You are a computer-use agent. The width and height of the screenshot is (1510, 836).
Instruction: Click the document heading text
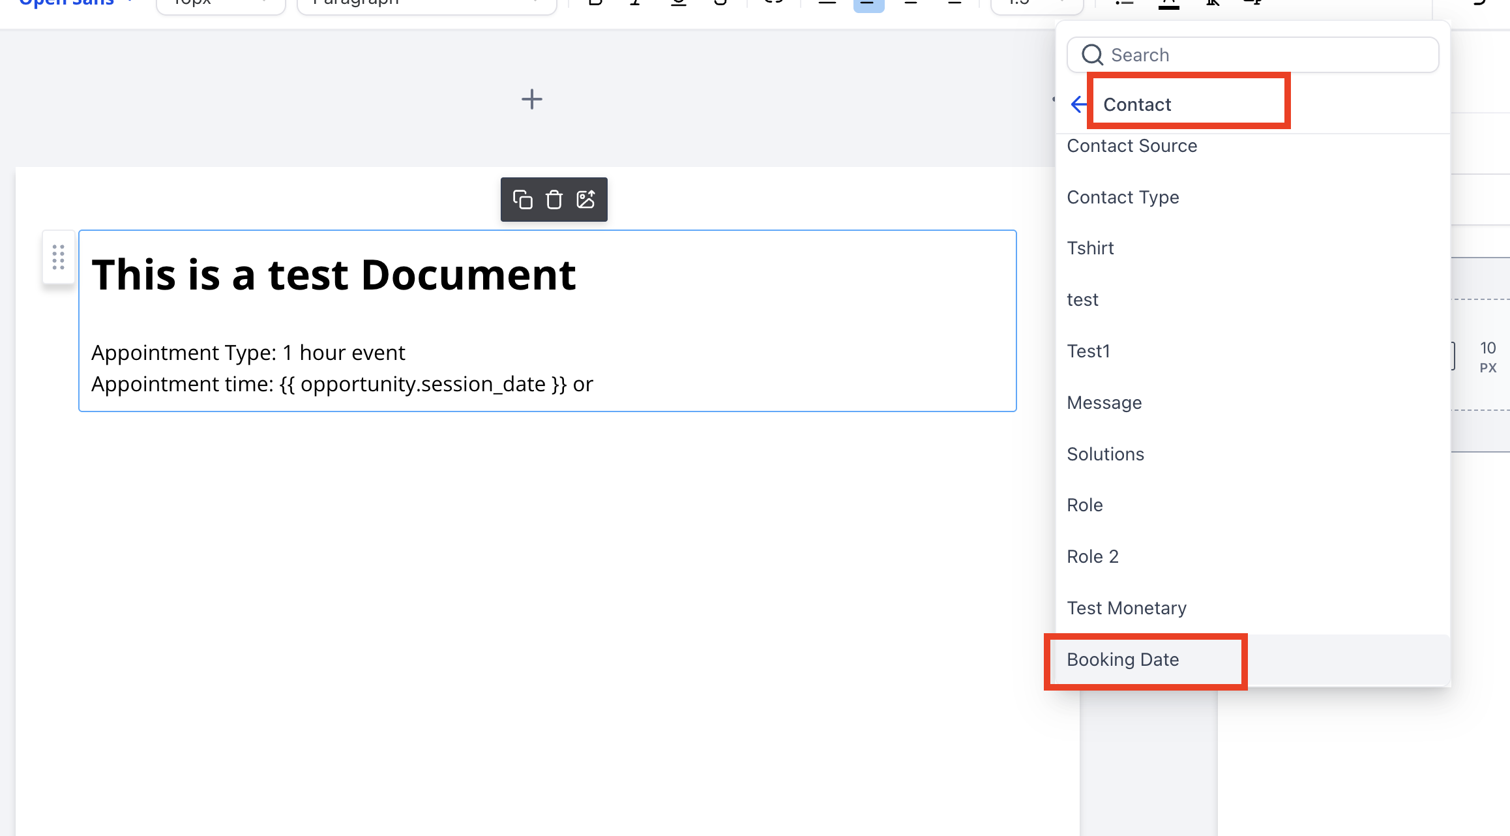pyautogui.click(x=333, y=275)
